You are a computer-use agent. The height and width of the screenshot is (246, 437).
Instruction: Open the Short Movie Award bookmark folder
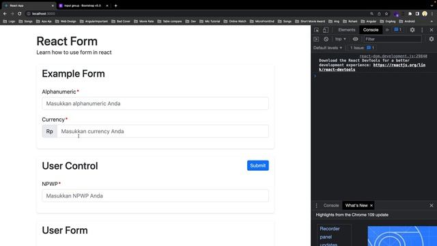click(x=310, y=21)
